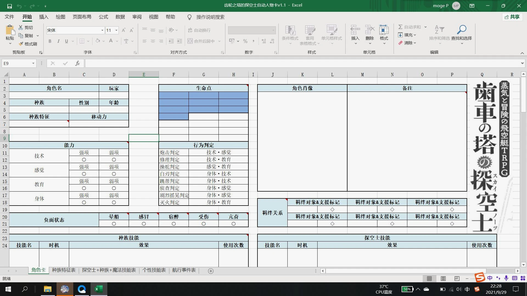Switch to the 页面布局 ribbon tab

tap(82, 17)
